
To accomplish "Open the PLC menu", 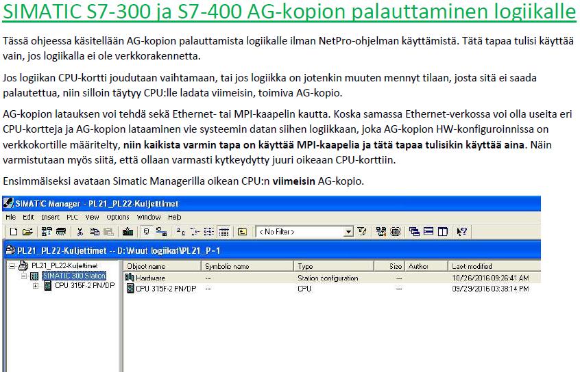I will [x=72, y=217].
